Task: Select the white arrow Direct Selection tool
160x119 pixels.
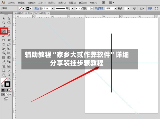Action: tap(9, 19)
